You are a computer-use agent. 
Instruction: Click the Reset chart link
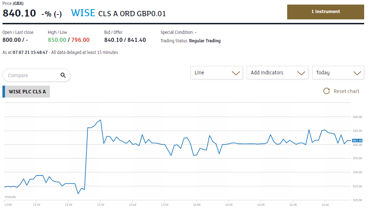click(346, 91)
